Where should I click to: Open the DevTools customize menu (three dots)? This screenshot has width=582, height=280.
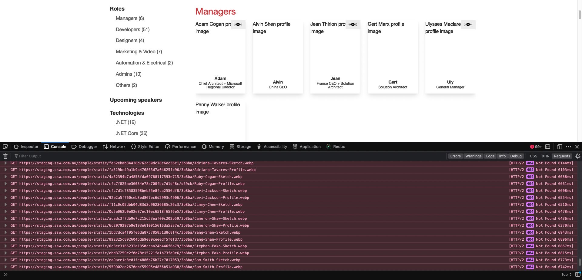point(568,147)
